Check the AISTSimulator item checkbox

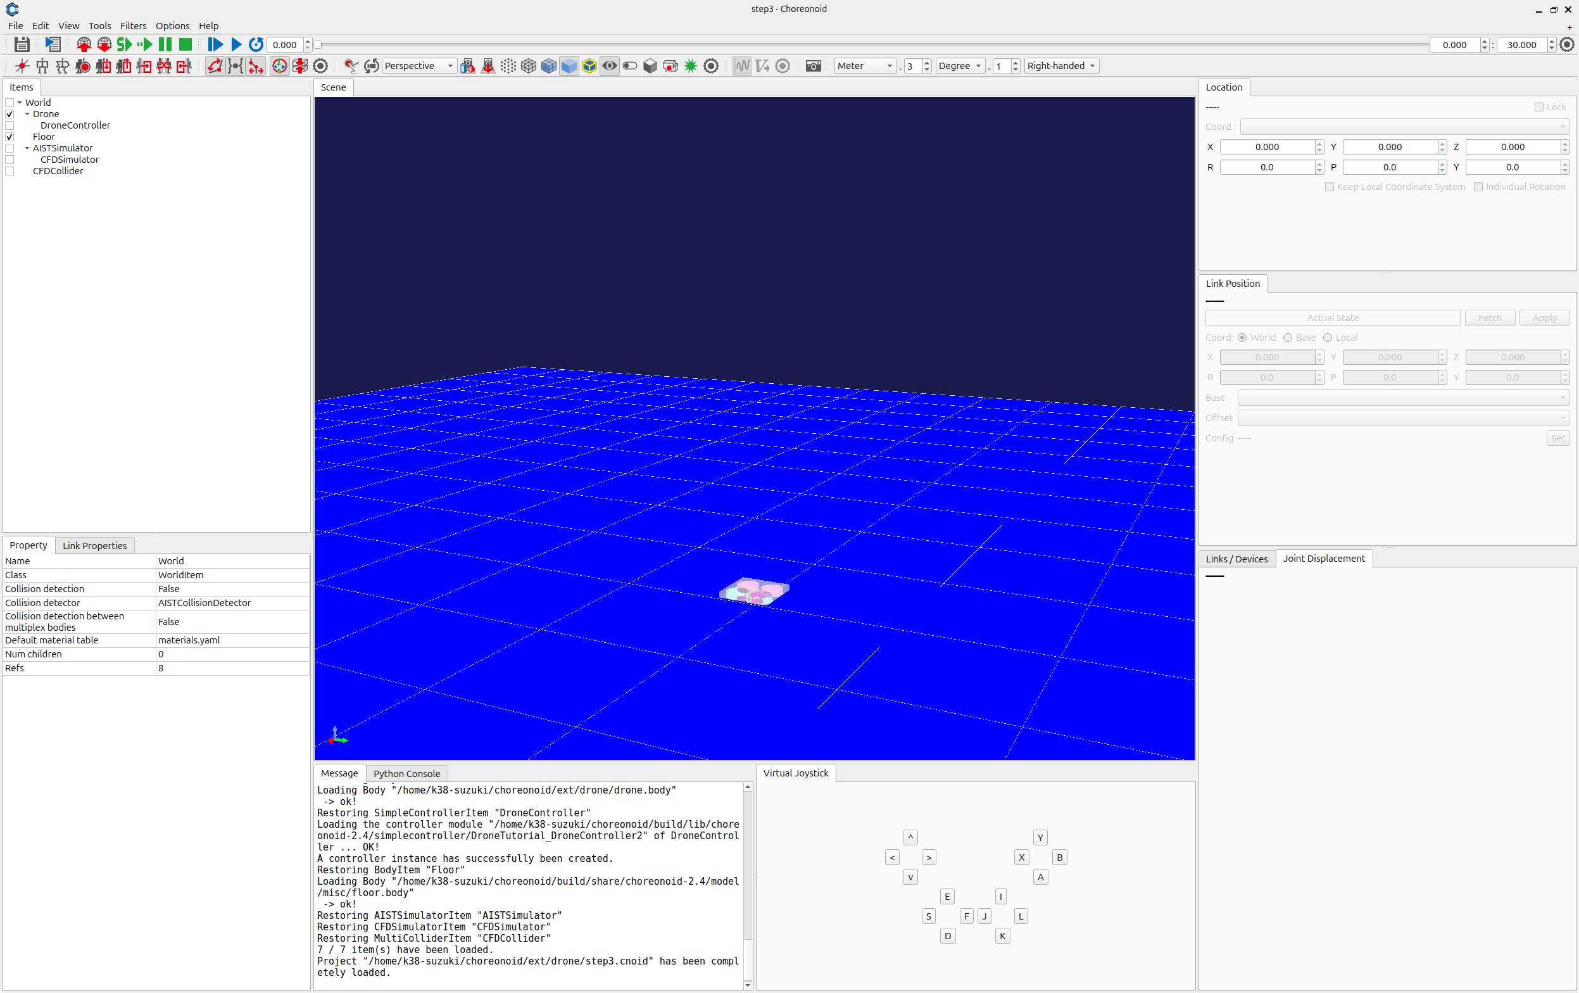(x=10, y=148)
